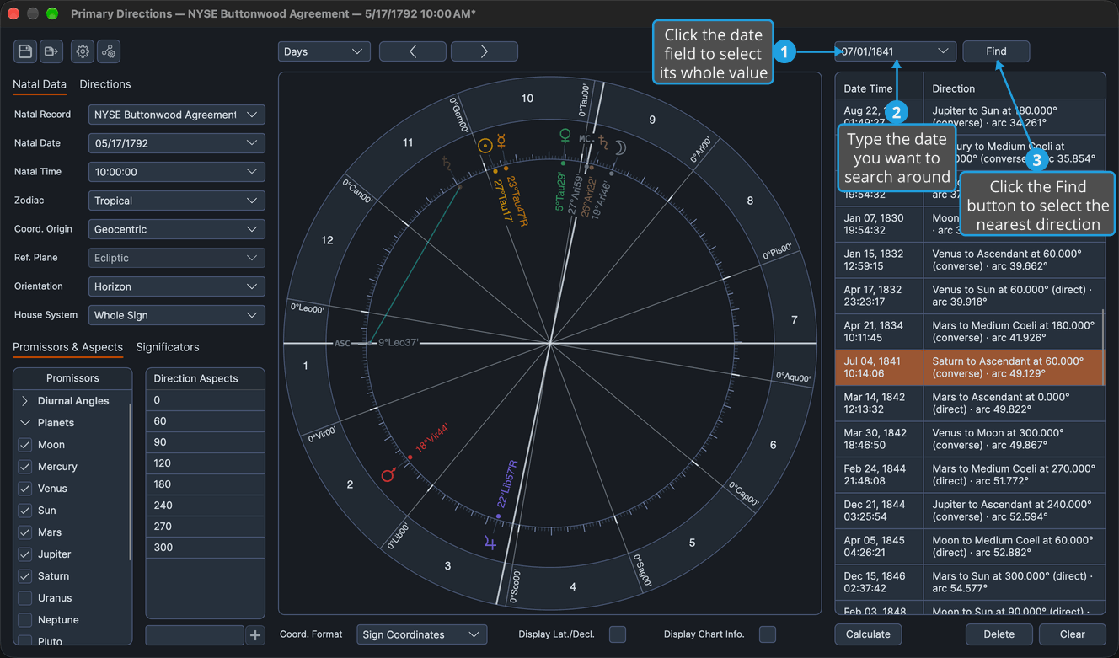Expand the Diurnal Angles group

coord(24,401)
